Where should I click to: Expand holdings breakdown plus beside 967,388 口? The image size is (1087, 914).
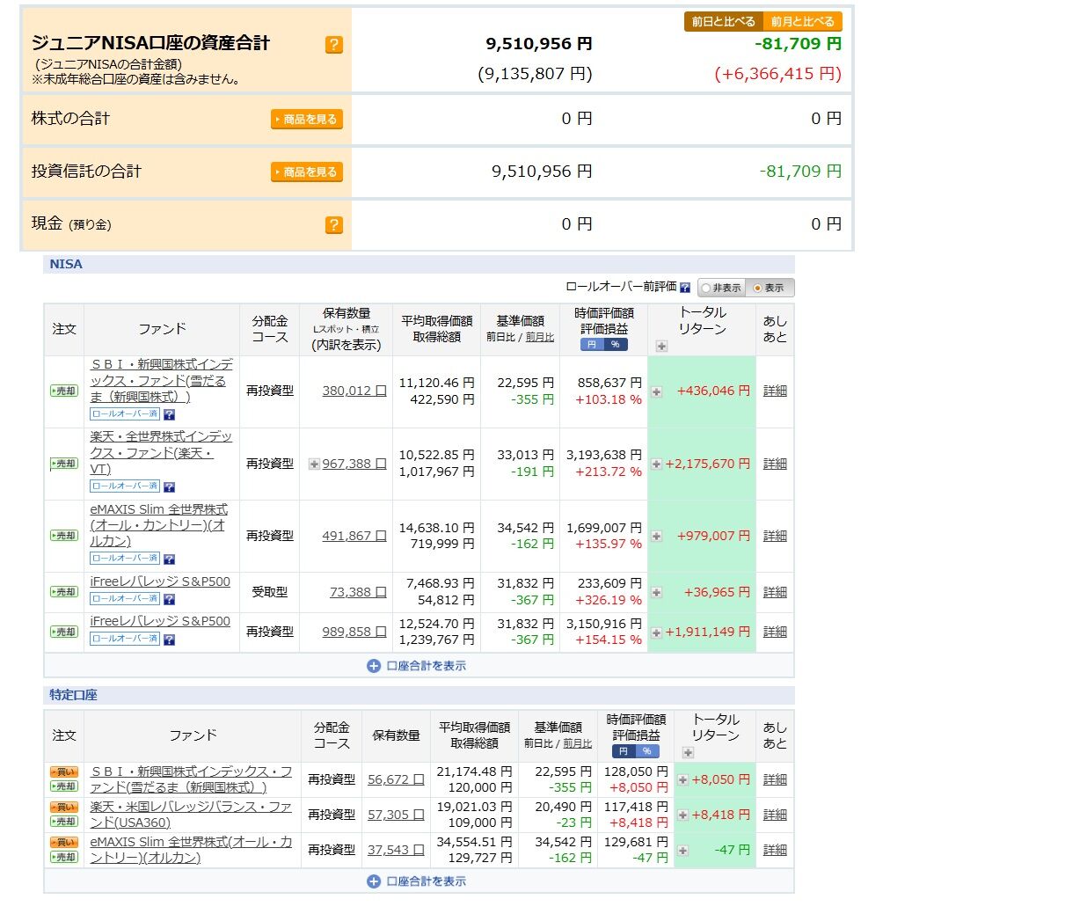click(314, 464)
